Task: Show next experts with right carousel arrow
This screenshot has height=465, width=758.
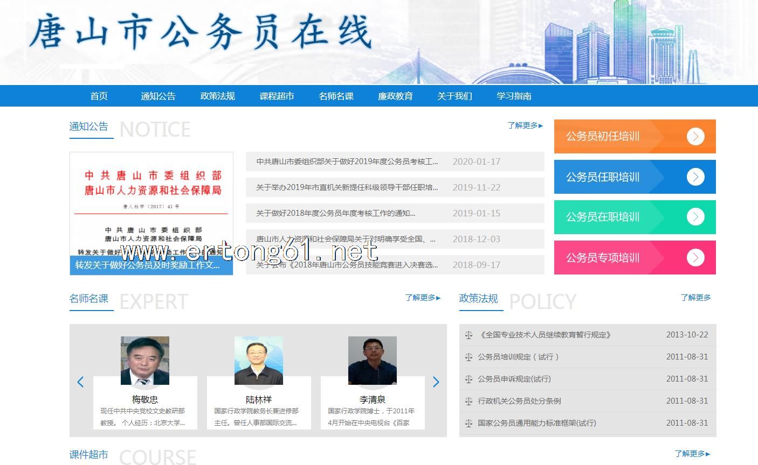Action: [436, 382]
